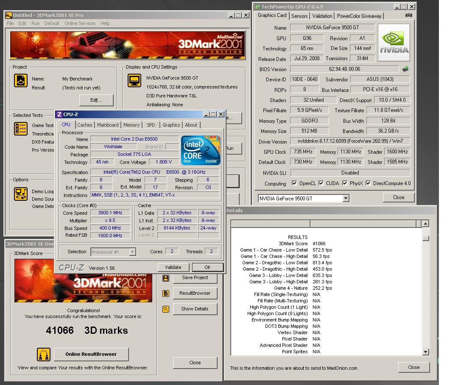Click the Save Project button

point(195,278)
